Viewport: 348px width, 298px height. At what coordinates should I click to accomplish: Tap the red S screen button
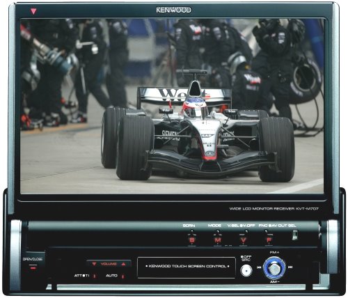(x=192, y=240)
